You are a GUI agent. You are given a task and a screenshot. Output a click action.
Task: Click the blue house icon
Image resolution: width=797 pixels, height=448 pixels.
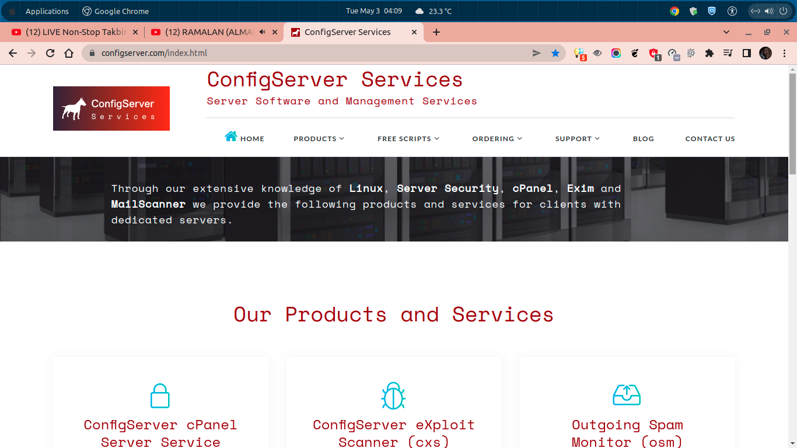pos(231,136)
